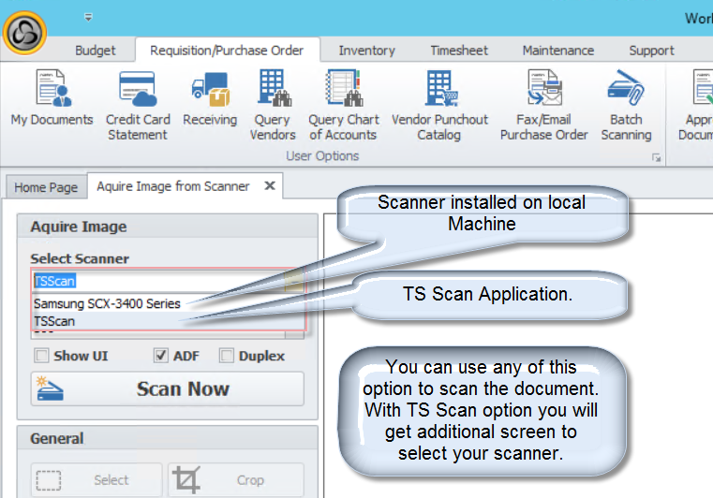Go to the Home Page tab
This screenshot has width=713, height=498.
point(46,187)
